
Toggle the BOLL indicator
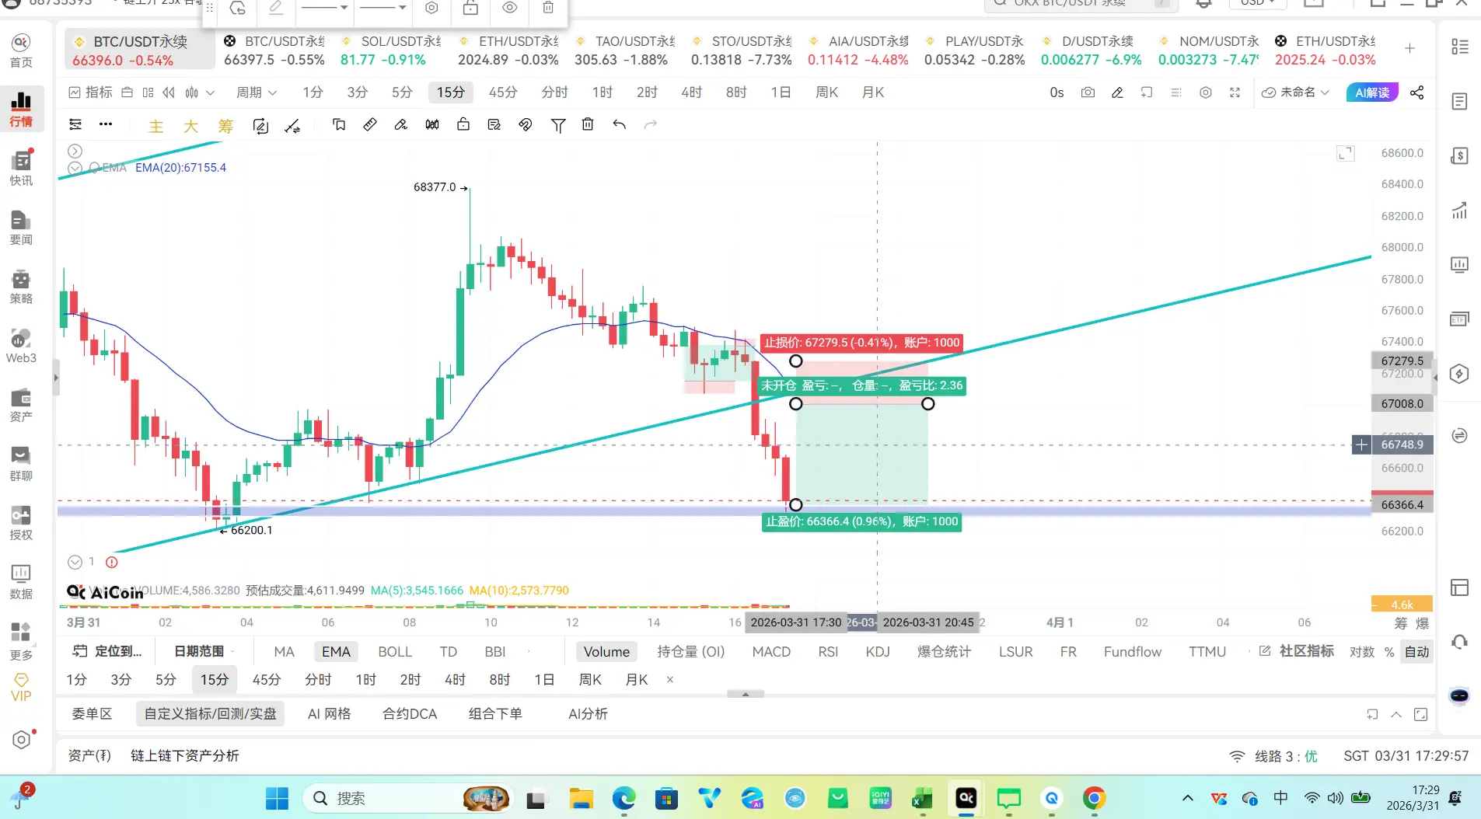tap(395, 652)
